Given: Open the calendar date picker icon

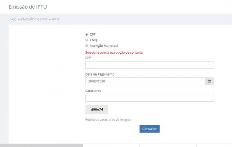Looking at the screenshot, I should [209, 81].
